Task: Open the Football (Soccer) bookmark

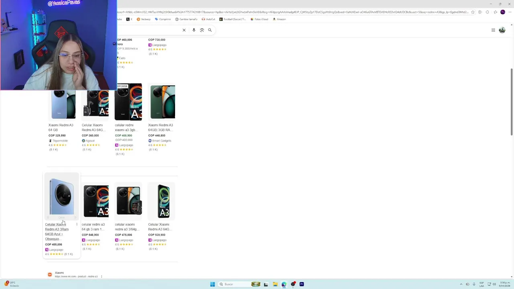Action: click(233, 19)
